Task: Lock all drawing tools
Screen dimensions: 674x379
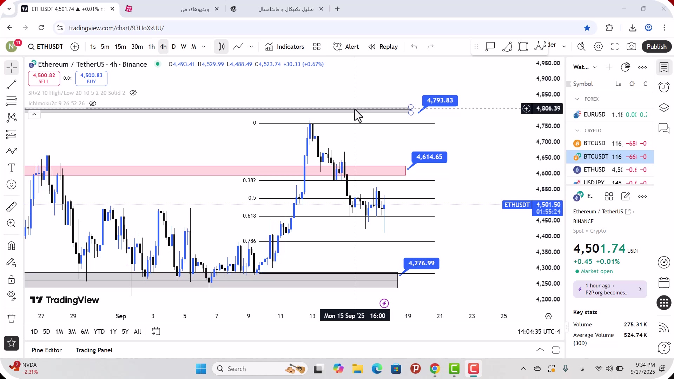Action: tap(11, 279)
